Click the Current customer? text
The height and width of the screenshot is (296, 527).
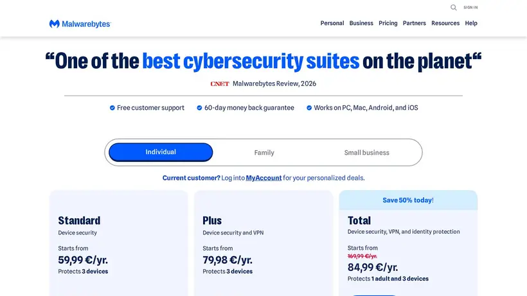pyautogui.click(x=192, y=178)
